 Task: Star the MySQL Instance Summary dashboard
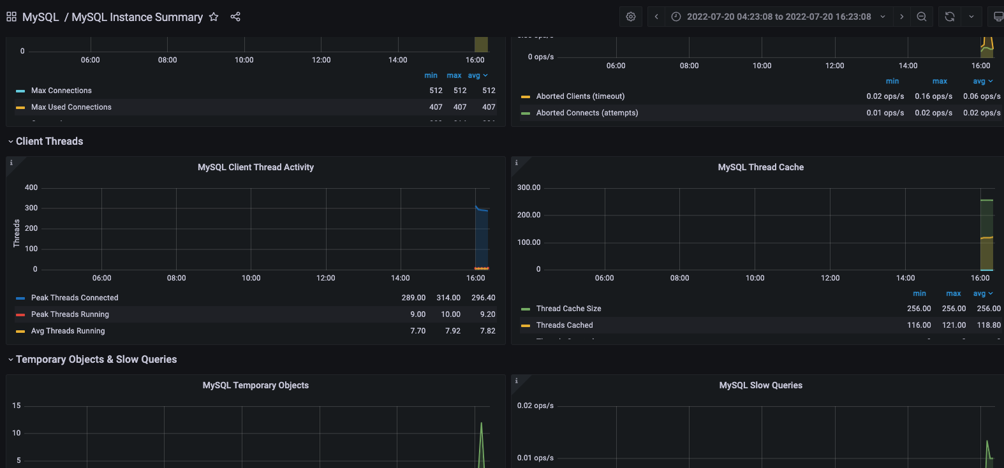tap(214, 17)
